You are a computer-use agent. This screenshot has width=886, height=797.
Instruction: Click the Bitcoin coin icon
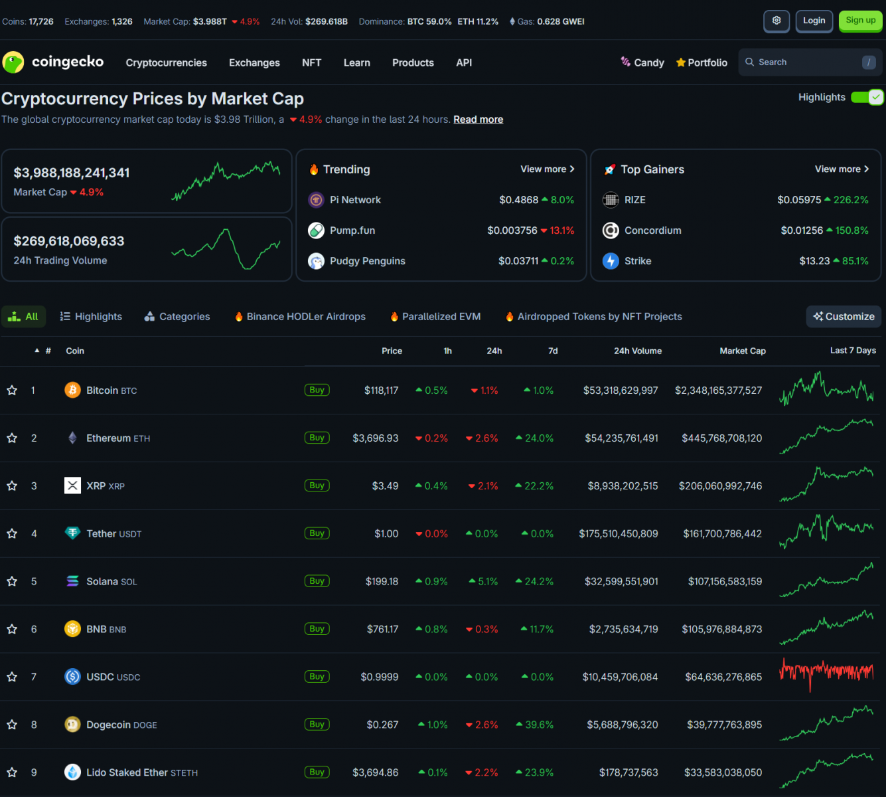(x=72, y=390)
